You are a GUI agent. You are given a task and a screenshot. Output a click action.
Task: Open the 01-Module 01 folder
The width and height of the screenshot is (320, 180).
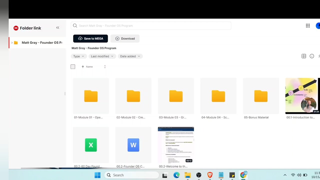click(91, 96)
